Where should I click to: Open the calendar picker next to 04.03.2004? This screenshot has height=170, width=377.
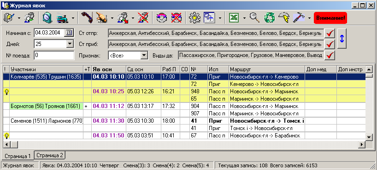[x=69, y=33]
